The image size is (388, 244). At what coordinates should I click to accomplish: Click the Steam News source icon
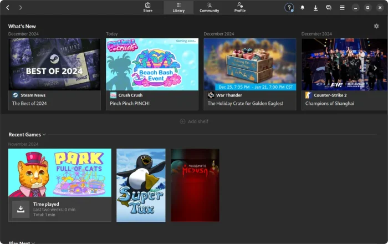pos(16,95)
